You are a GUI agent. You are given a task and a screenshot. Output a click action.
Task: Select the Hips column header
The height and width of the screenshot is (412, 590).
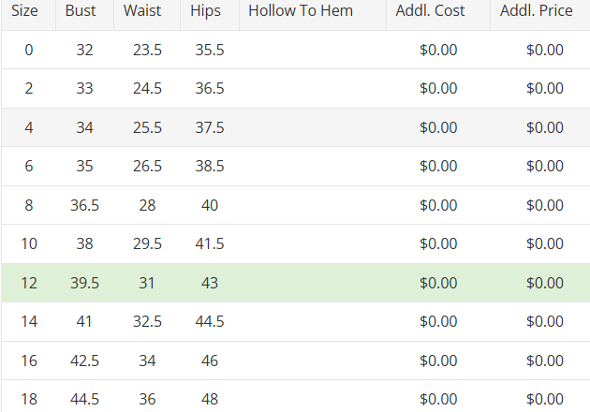(x=205, y=11)
